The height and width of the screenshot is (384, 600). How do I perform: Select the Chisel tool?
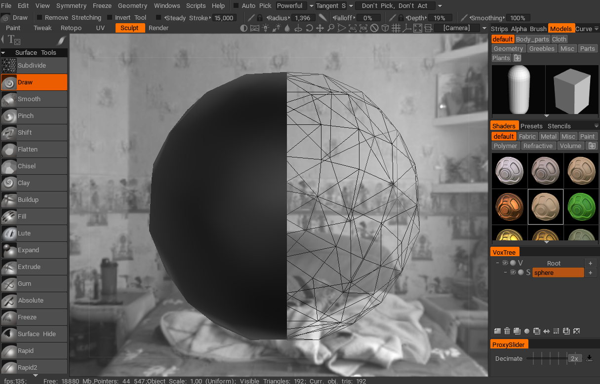34,166
